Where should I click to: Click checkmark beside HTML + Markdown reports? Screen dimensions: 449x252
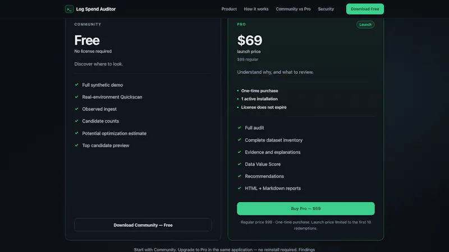coord(240,188)
